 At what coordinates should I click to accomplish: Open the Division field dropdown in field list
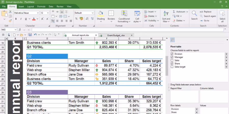(x=226, y=54)
